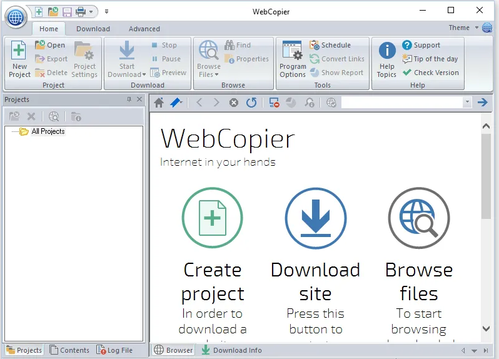Toggle the blue pin icon in browser toolbar

(x=176, y=103)
